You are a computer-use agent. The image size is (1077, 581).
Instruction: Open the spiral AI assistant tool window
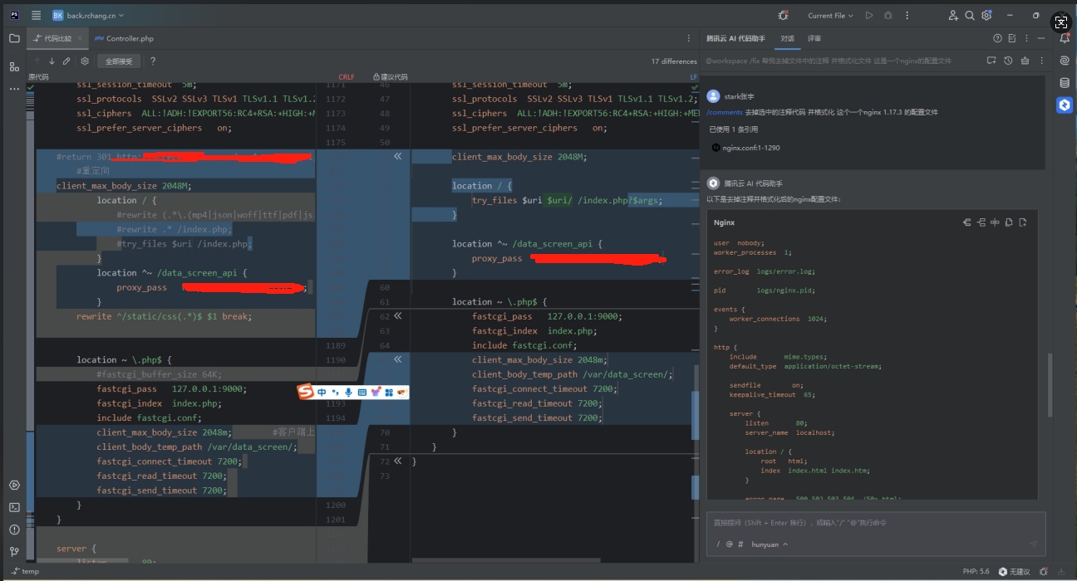1065,60
